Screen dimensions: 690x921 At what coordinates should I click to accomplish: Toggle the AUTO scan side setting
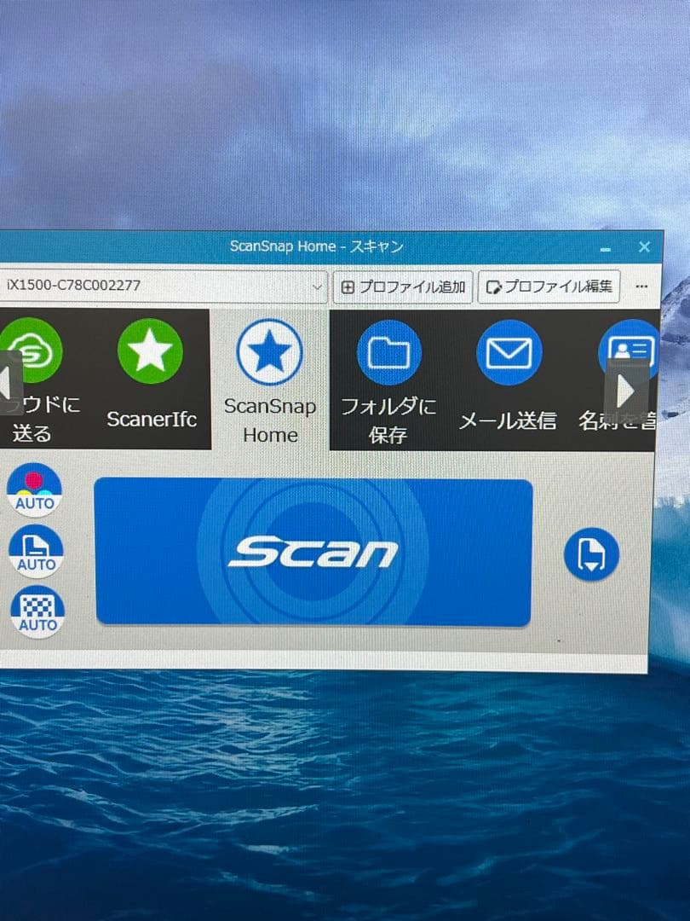[x=35, y=551]
